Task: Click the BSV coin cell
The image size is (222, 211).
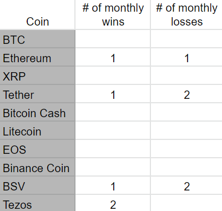Action: coord(37,185)
